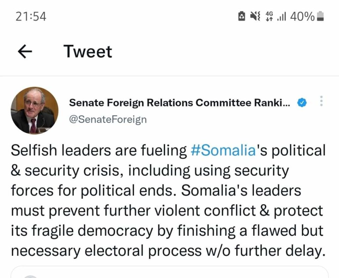Tap the battery icon in status bar
This screenshot has width=339, height=278.
coord(320,16)
